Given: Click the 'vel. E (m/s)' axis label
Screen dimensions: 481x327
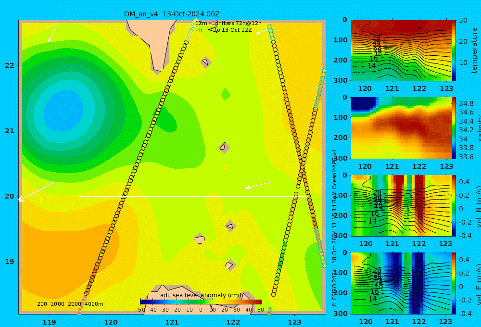Looking at the screenshot, I should (x=478, y=284).
